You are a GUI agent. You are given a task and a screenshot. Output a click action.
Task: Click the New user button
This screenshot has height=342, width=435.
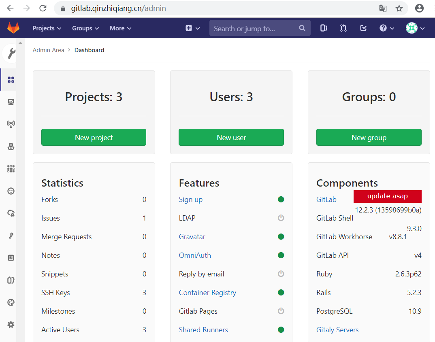[231, 137]
